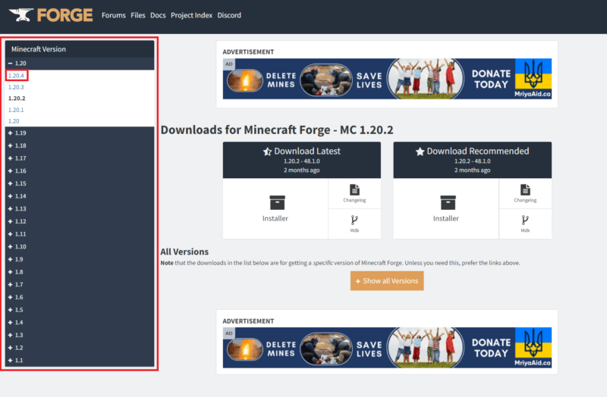Viewport: 607px width, 397px height.
Task: Expand the 1.18 version group
Action: [x=80, y=145]
